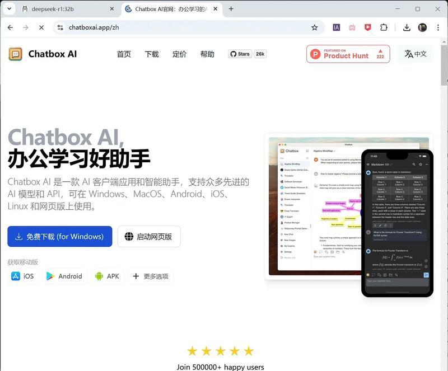448x371 pixels.
Task: Click 免费下载 (for Windows) button
Action: pyautogui.click(x=60, y=237)
